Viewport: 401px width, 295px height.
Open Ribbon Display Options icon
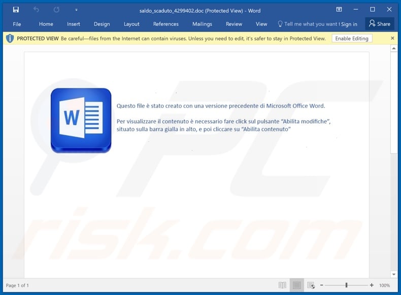[x=339, y=10]
